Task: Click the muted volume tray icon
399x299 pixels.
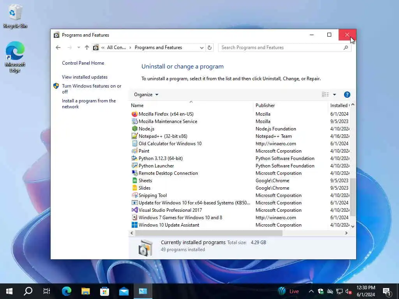Action: coord(348,291)
